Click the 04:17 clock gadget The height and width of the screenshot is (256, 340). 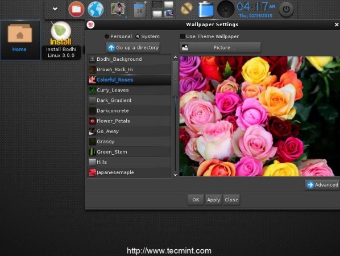click(256, 9)
